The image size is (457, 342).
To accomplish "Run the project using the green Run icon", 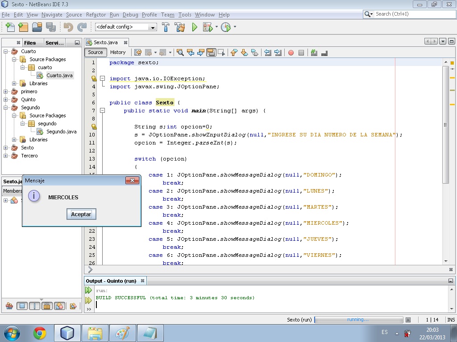I will (194, 27).
